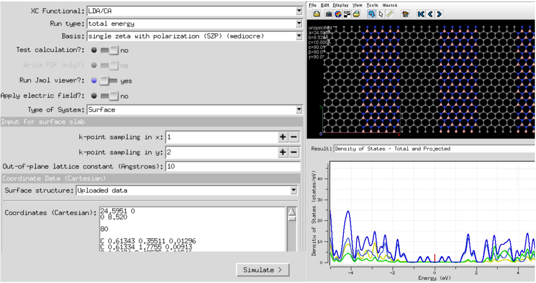
Task: Open the Run type dropdown
Action: point(299,24)
